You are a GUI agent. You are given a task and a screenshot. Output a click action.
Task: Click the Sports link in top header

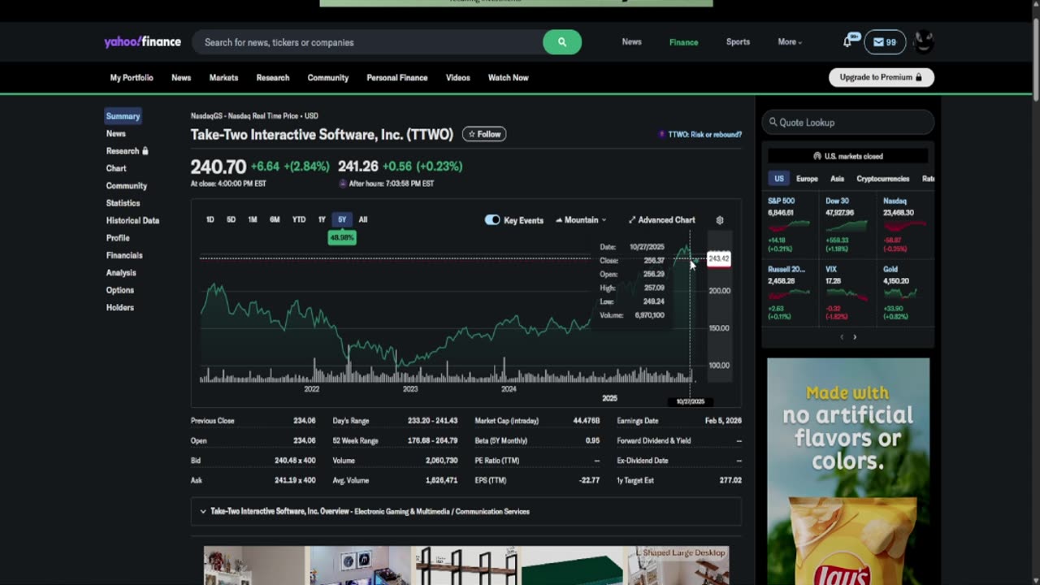point(738,42)
